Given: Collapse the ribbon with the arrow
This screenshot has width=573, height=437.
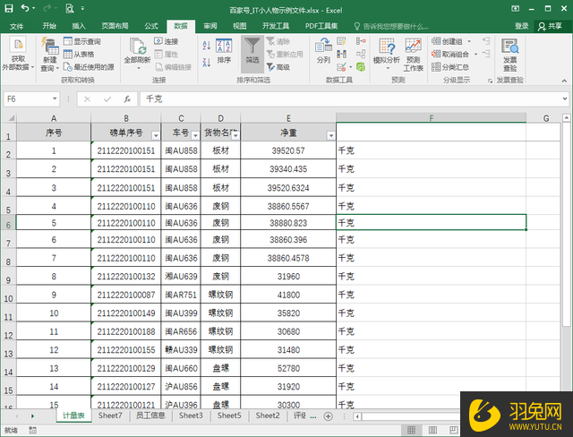Looking at the screenshot, I should (565, 81).
